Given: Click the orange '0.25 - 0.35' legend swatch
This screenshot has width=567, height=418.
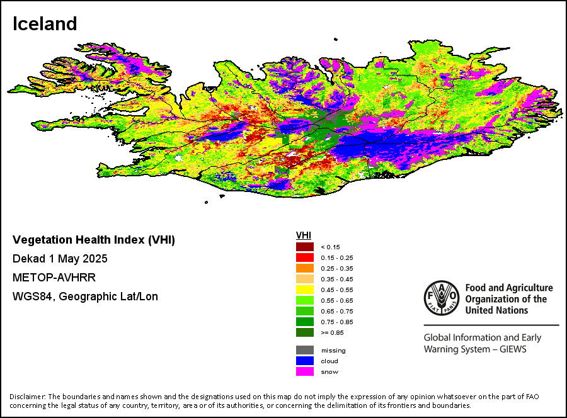Looking at the screenshot, I should point(305,268).
